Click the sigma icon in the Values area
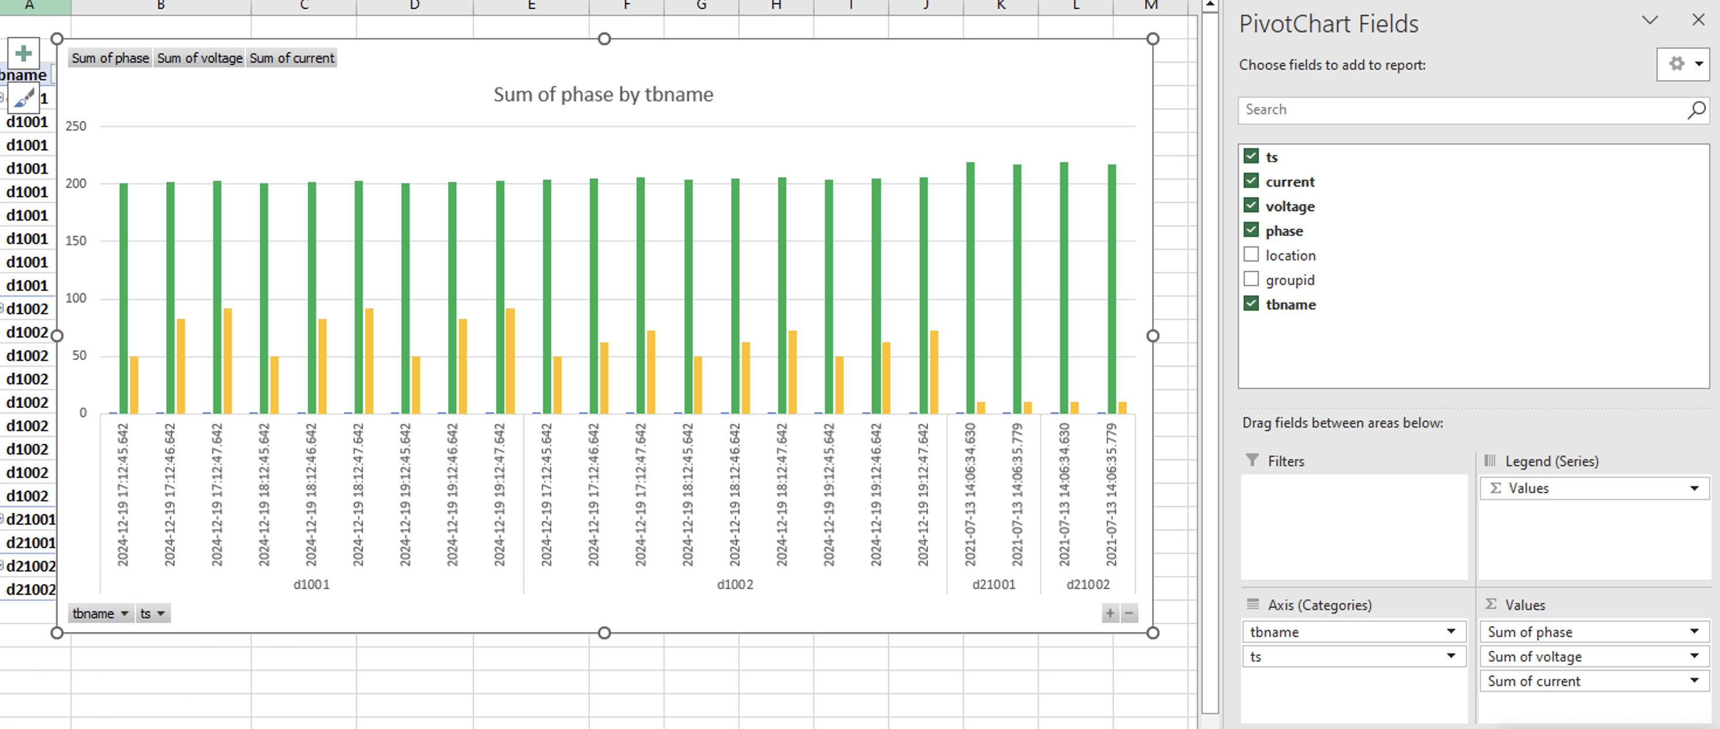1720x729 pixels. pyautogui.click(x=1491, y=604)
